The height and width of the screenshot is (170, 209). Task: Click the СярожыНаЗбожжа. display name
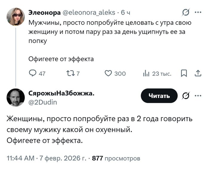[62, 93]
